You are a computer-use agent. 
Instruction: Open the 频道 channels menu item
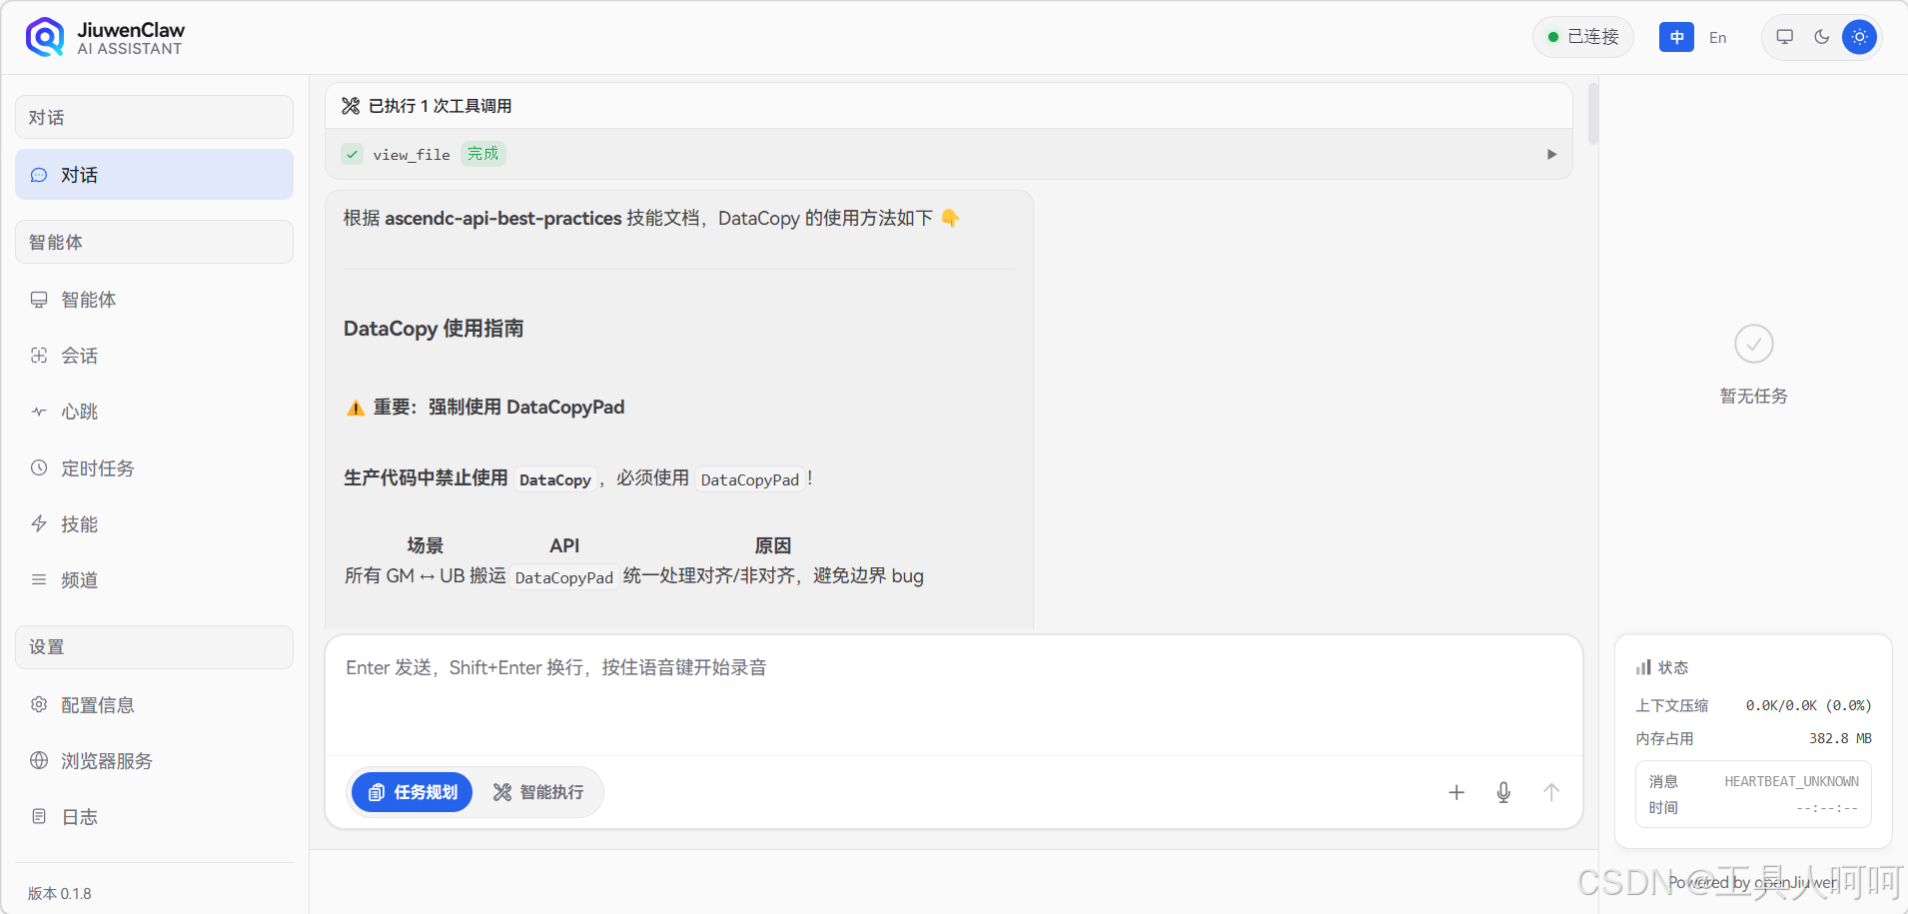[x=154, y=580]
